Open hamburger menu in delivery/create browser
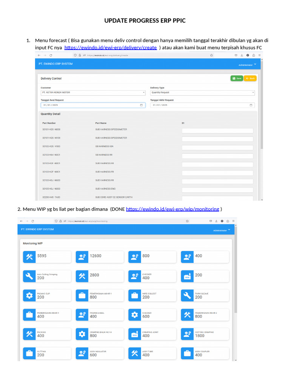The image size is (290, 387). coord(259,55)
